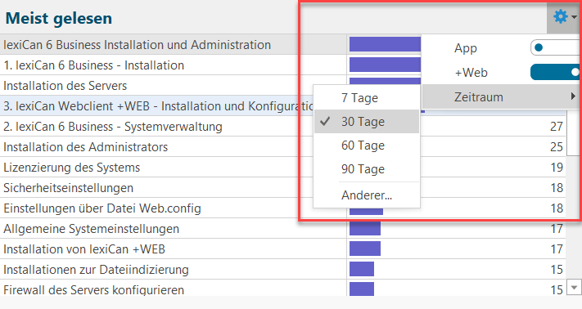The image size is (582, 309).
Task: Expand the Zeitraum submenu arrow
Action: click(573, 96)
